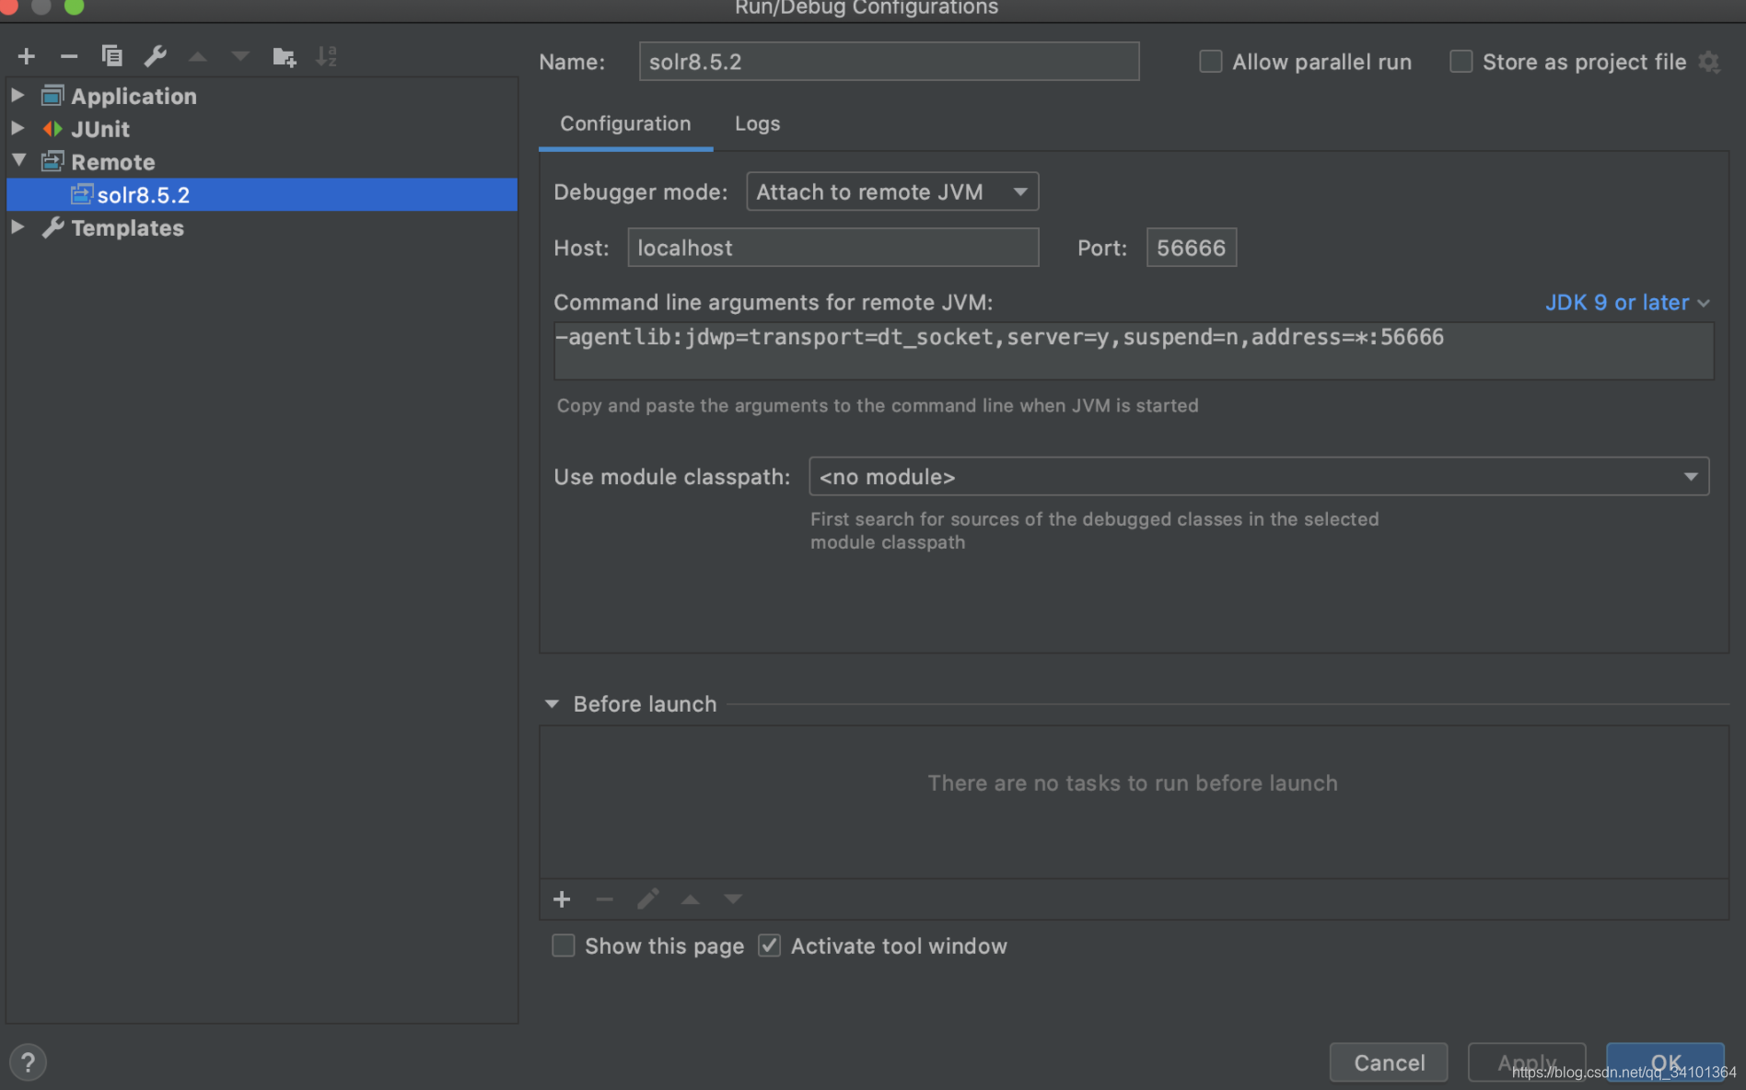The width and height of the screenshot is (1746, 1090).
Task: Open help question mark button
Action: click(x=29, y=1062)
